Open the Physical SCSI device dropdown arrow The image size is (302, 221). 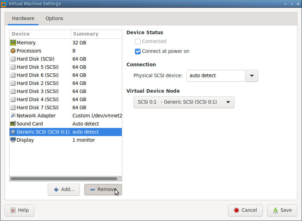point(251,76)
